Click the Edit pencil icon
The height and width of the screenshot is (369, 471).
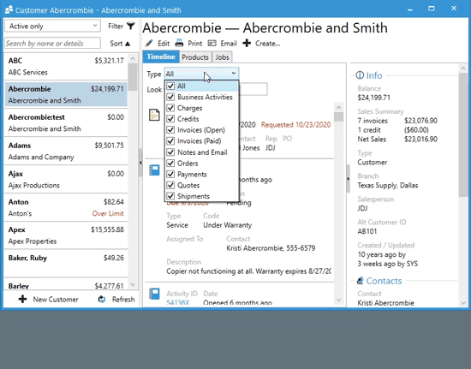[149, 44]
